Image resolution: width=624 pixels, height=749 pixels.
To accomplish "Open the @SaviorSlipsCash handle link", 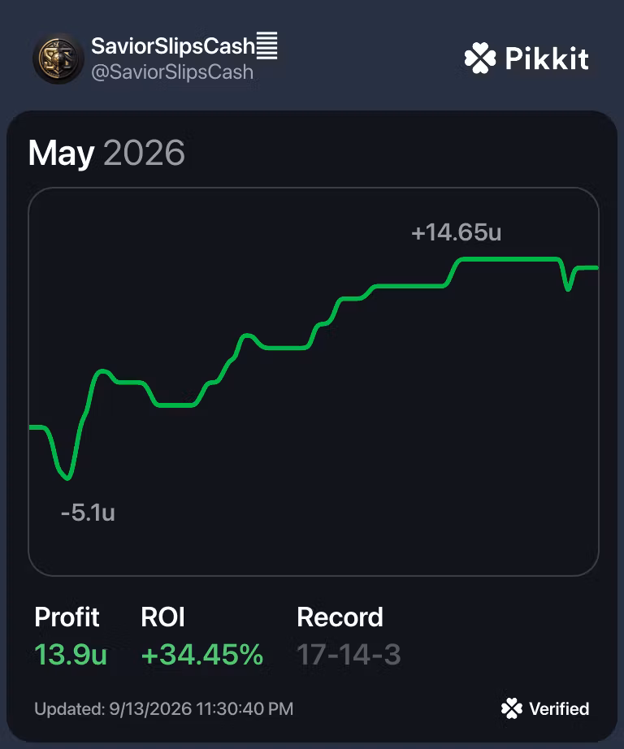I will pos(172,72).
